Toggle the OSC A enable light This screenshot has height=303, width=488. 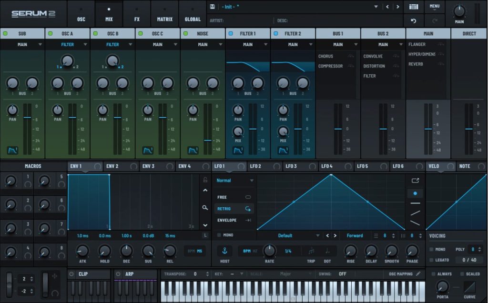51,33
